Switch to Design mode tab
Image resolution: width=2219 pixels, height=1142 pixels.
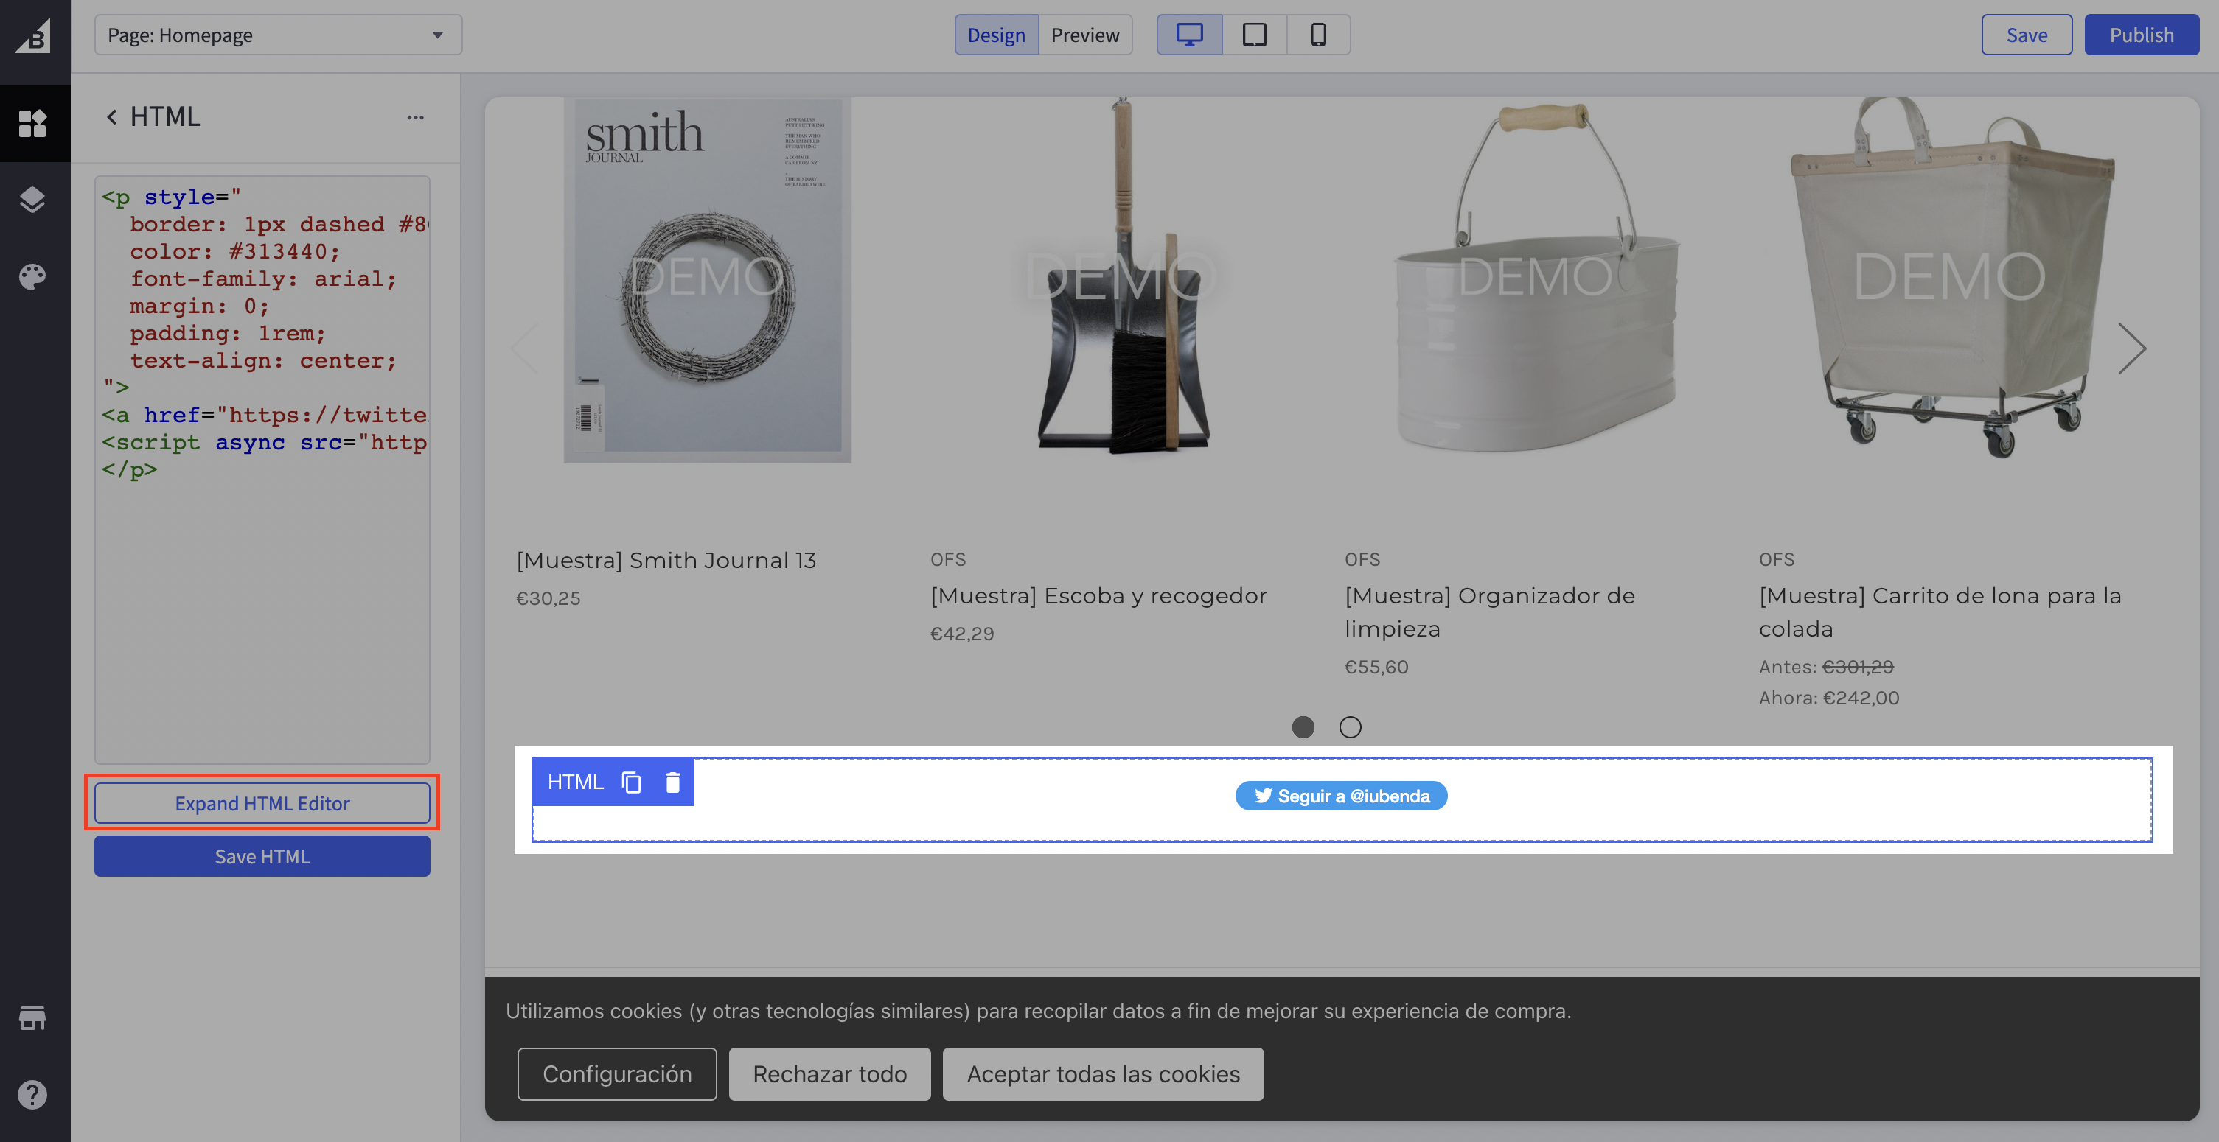996,35
